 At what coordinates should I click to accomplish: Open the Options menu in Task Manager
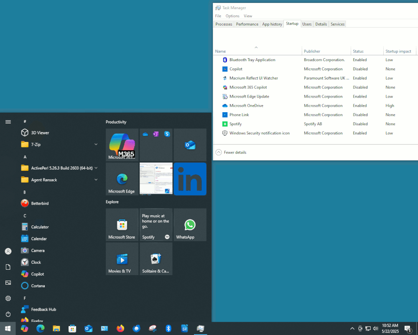[232, 16]
